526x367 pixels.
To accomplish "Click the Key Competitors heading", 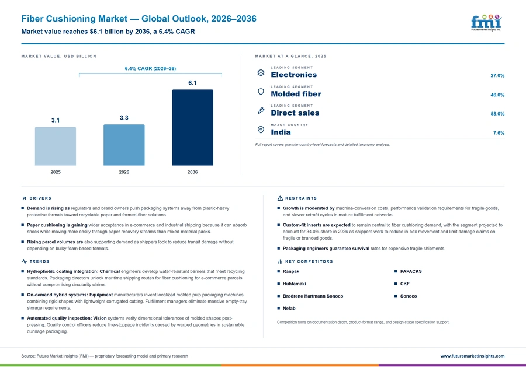I will click(309, 261).
